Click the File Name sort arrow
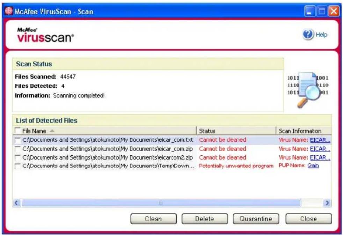The width and height of the screenshot is (343, 235). tap(52, 131)
